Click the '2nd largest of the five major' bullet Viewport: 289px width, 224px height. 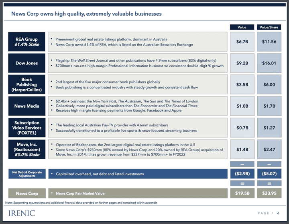[x=108, y=82]
